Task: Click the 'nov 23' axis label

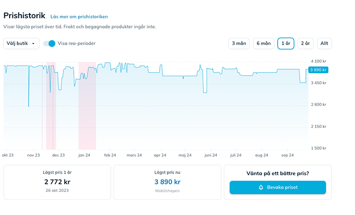Action: pos(33,155)
